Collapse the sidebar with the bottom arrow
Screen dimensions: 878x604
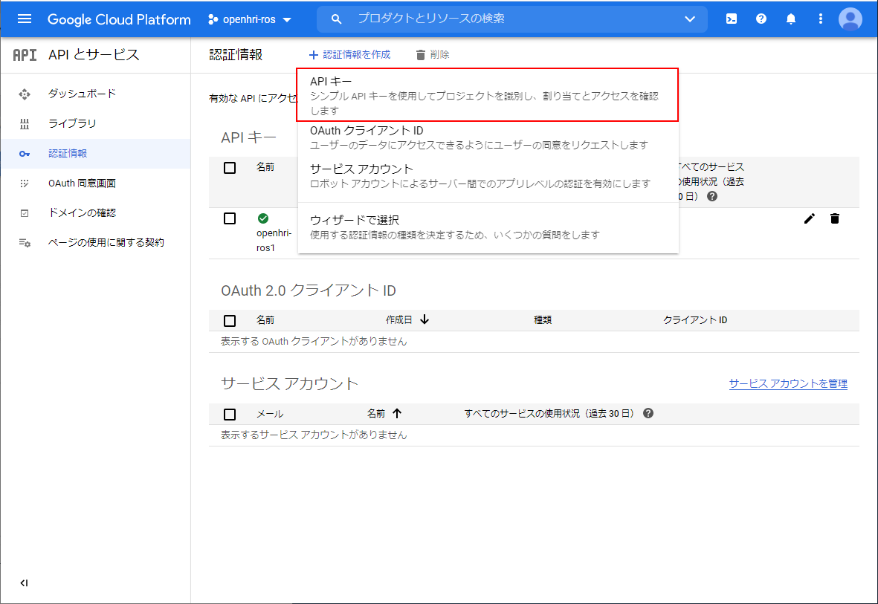[x=24, y=582]
